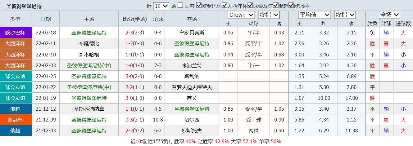413x146 pixels.
Task: Click 赢 in the 切尔西 row
Action: coord(386,120)
